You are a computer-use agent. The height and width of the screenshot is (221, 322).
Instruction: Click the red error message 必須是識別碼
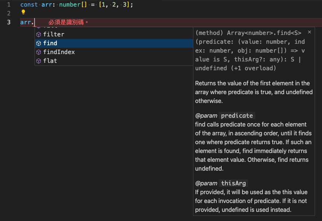pos(68,22)
